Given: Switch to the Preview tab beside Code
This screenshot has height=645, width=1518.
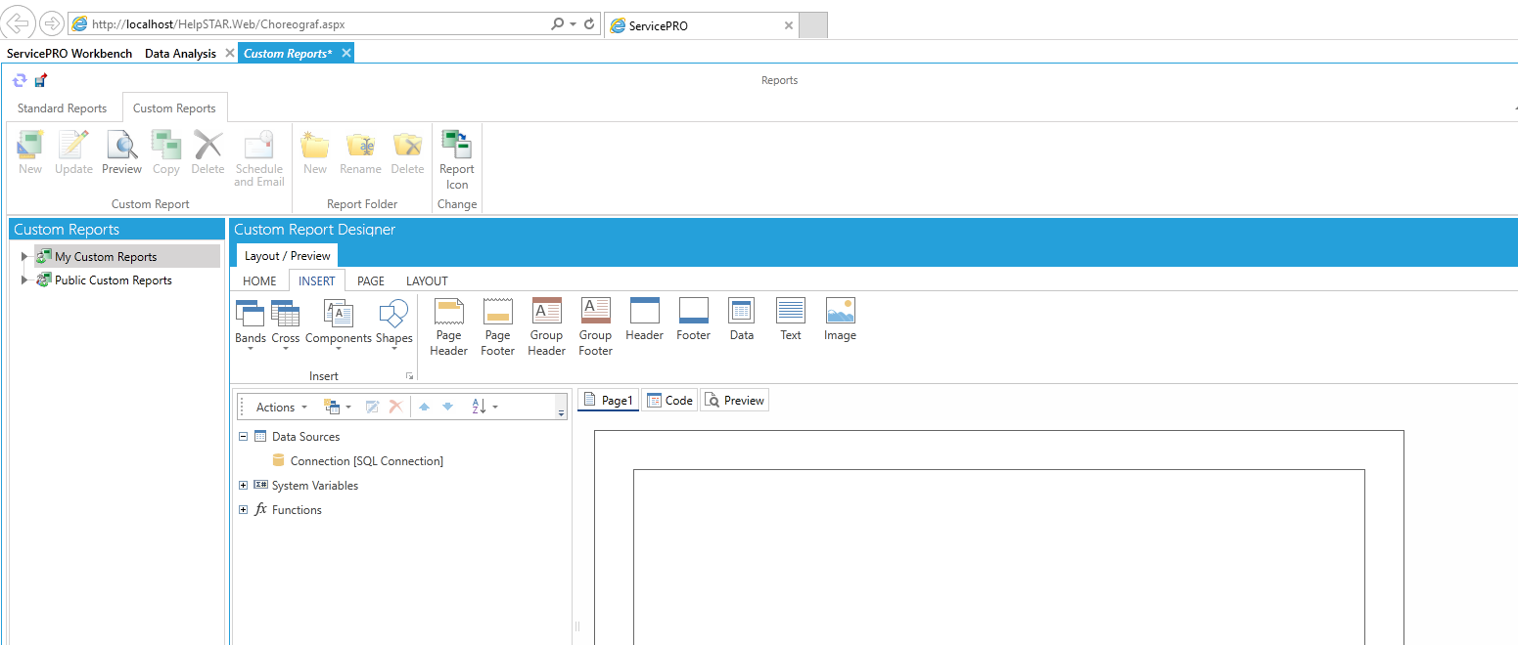Looking at the screenshot, I should (x=734, y=400).
